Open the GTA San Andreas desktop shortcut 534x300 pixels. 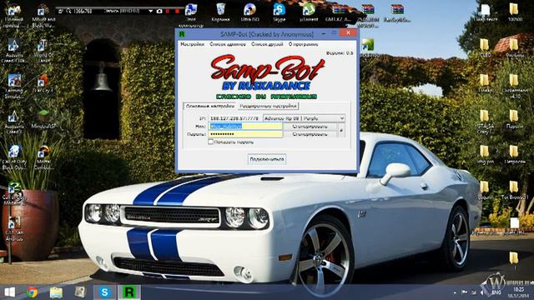tap(14, 228)
